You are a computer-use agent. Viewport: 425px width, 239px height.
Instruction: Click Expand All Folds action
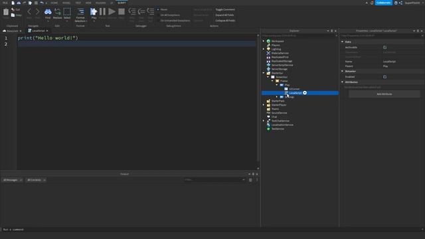click(224, 15)
